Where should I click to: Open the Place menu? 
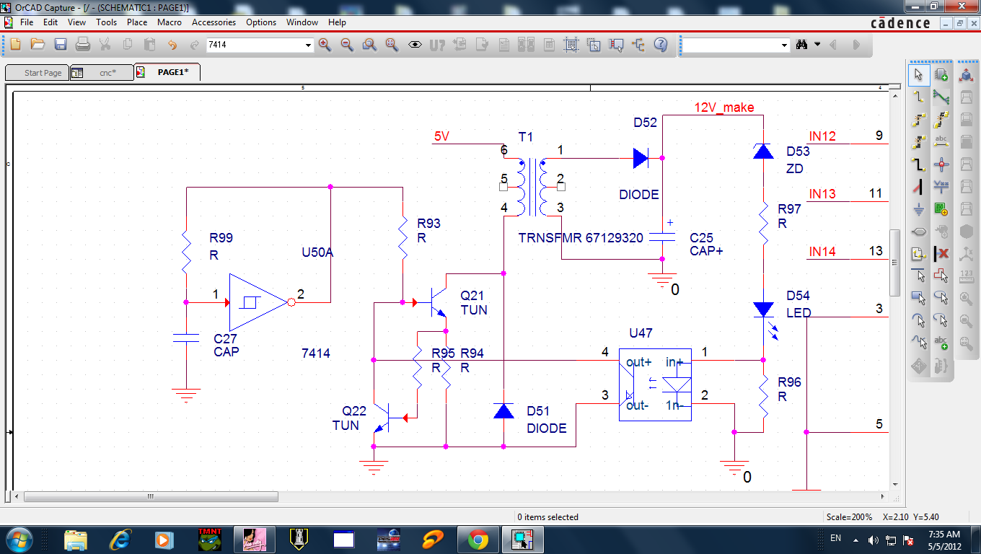click(137, 22)
